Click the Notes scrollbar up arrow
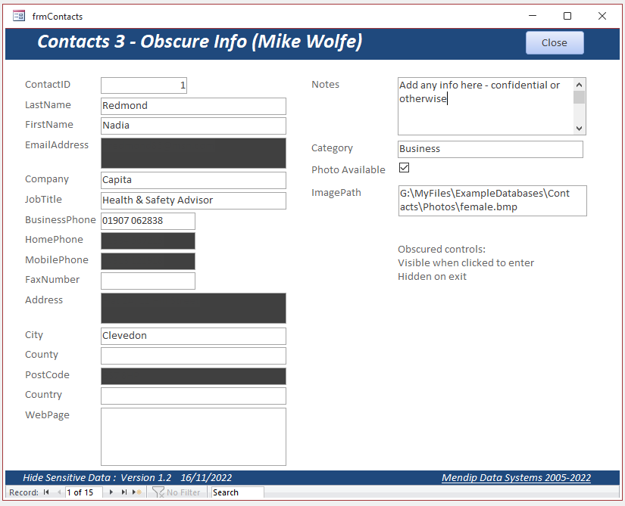Viewport: 625px width, 506px height. (x=579, y=85)
